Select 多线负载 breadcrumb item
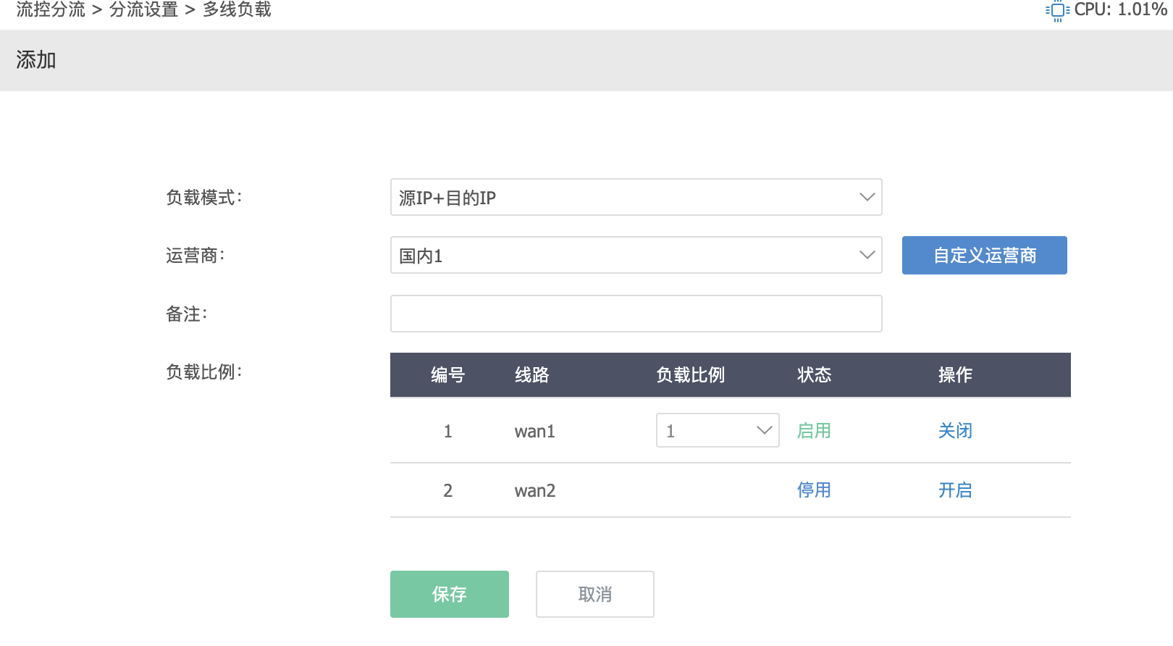Image resolution: width=1173 pixels, height=646 pixels. [x=237, y=9]
